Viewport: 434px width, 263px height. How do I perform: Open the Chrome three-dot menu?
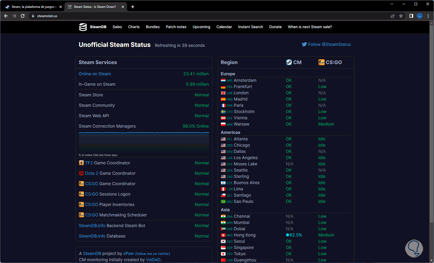(x=428, y=16)
